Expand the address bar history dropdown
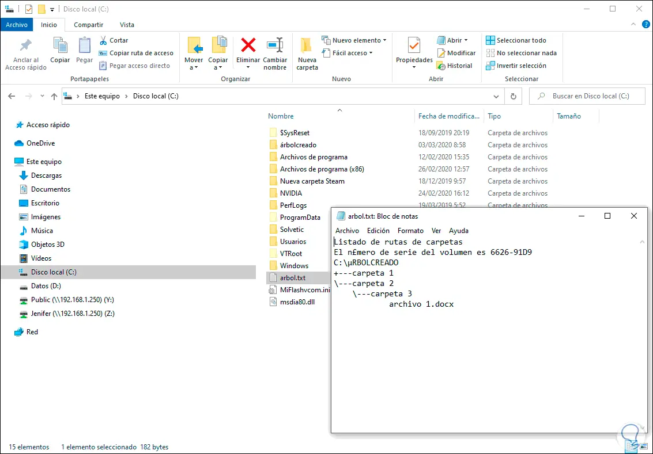The image size is (653, 454). coord(496,97)
